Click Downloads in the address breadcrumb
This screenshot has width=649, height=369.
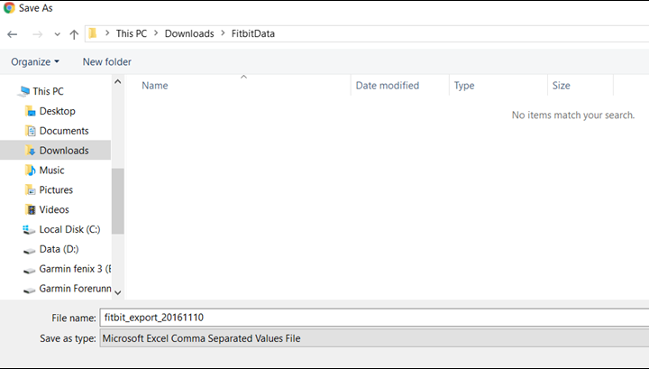(x=189, y=33)
